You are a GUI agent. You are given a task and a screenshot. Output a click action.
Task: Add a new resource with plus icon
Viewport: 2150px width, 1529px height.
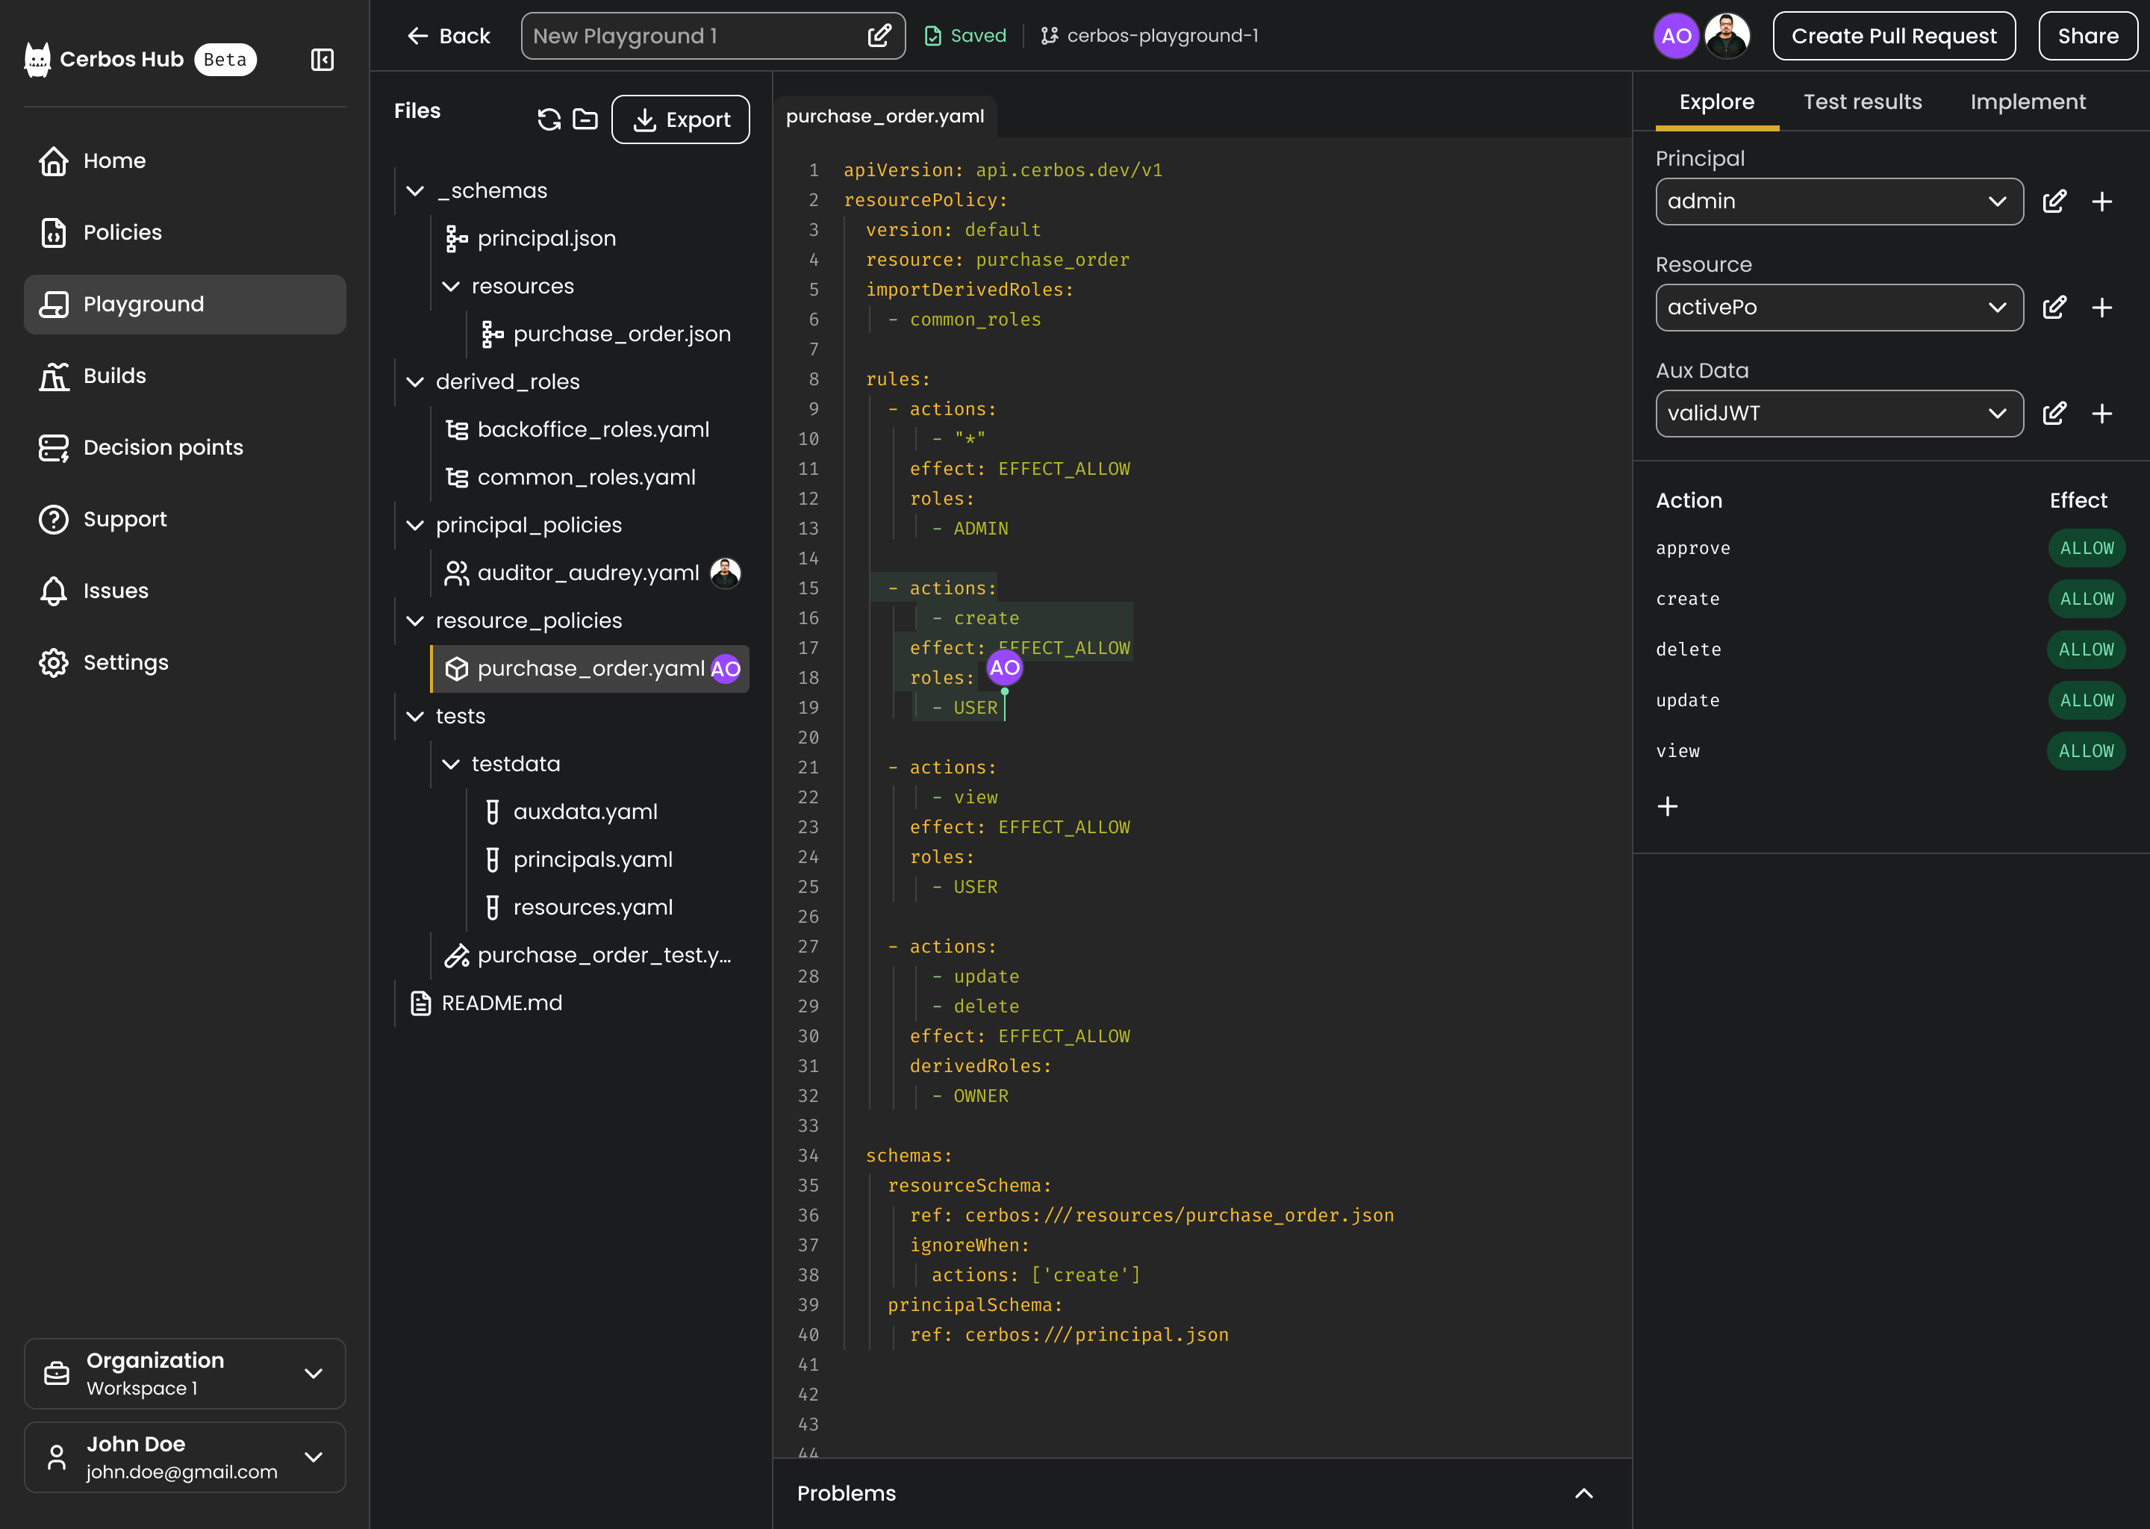click(2101, 308)
